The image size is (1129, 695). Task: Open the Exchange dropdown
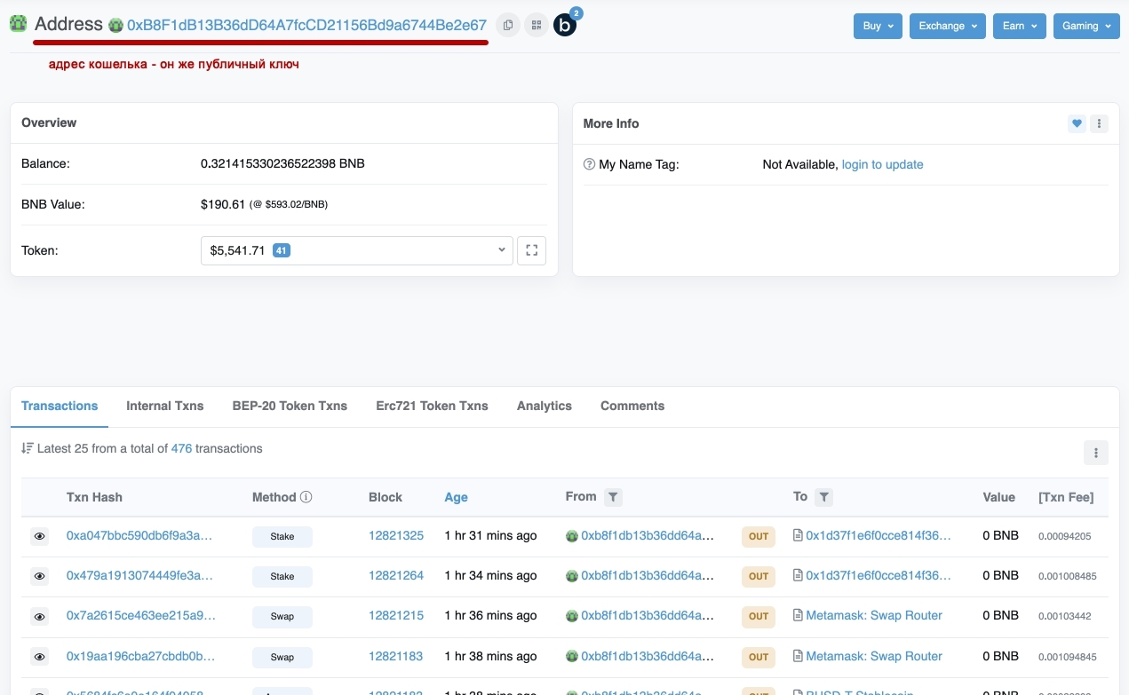click(x=948, y=26)
